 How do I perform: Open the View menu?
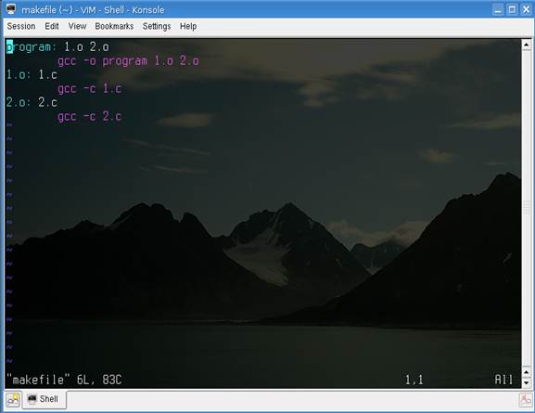point(77,26)
